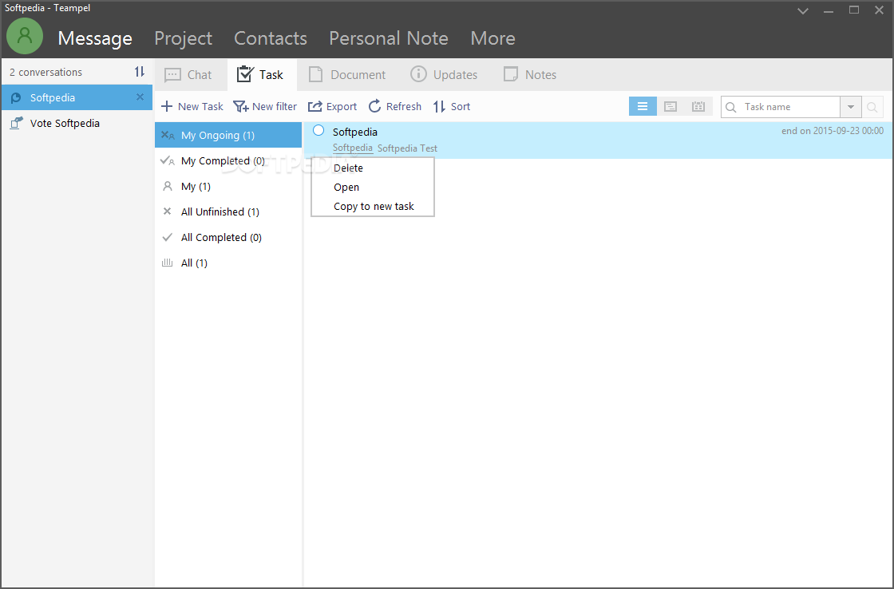Image resolution: width=894 pixels, height=589 pixels.
Task: Choose Copy to new task
Action: [372, 207]
